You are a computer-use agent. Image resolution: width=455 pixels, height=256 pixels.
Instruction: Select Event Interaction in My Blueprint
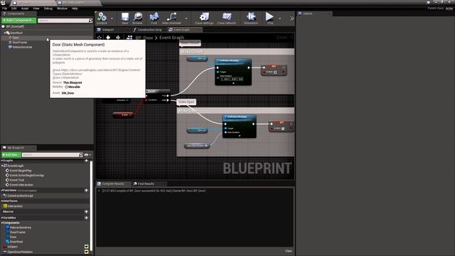point(21,185)
